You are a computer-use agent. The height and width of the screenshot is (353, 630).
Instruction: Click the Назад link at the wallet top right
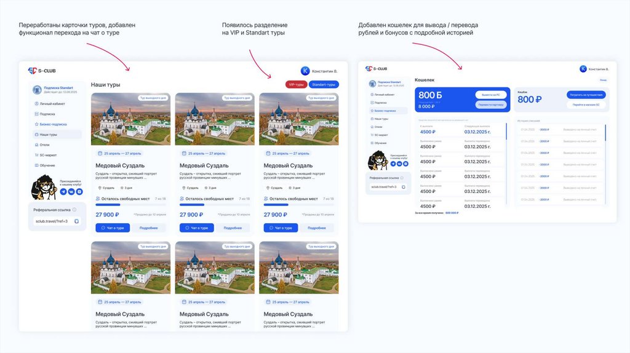pos(603,80)
